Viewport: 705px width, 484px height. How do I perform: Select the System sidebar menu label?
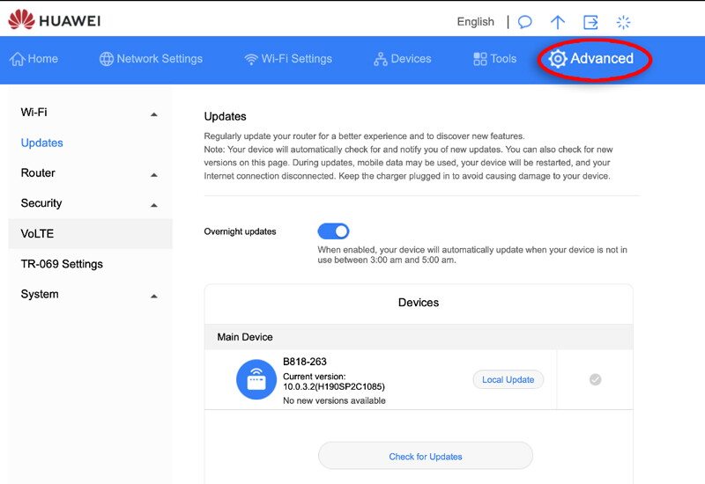40,294
